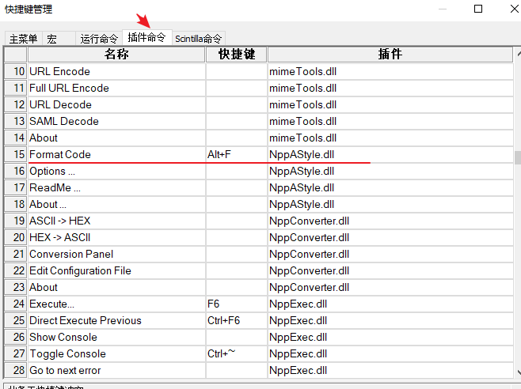Switch to the 主菜单 tab

(23, 39)
